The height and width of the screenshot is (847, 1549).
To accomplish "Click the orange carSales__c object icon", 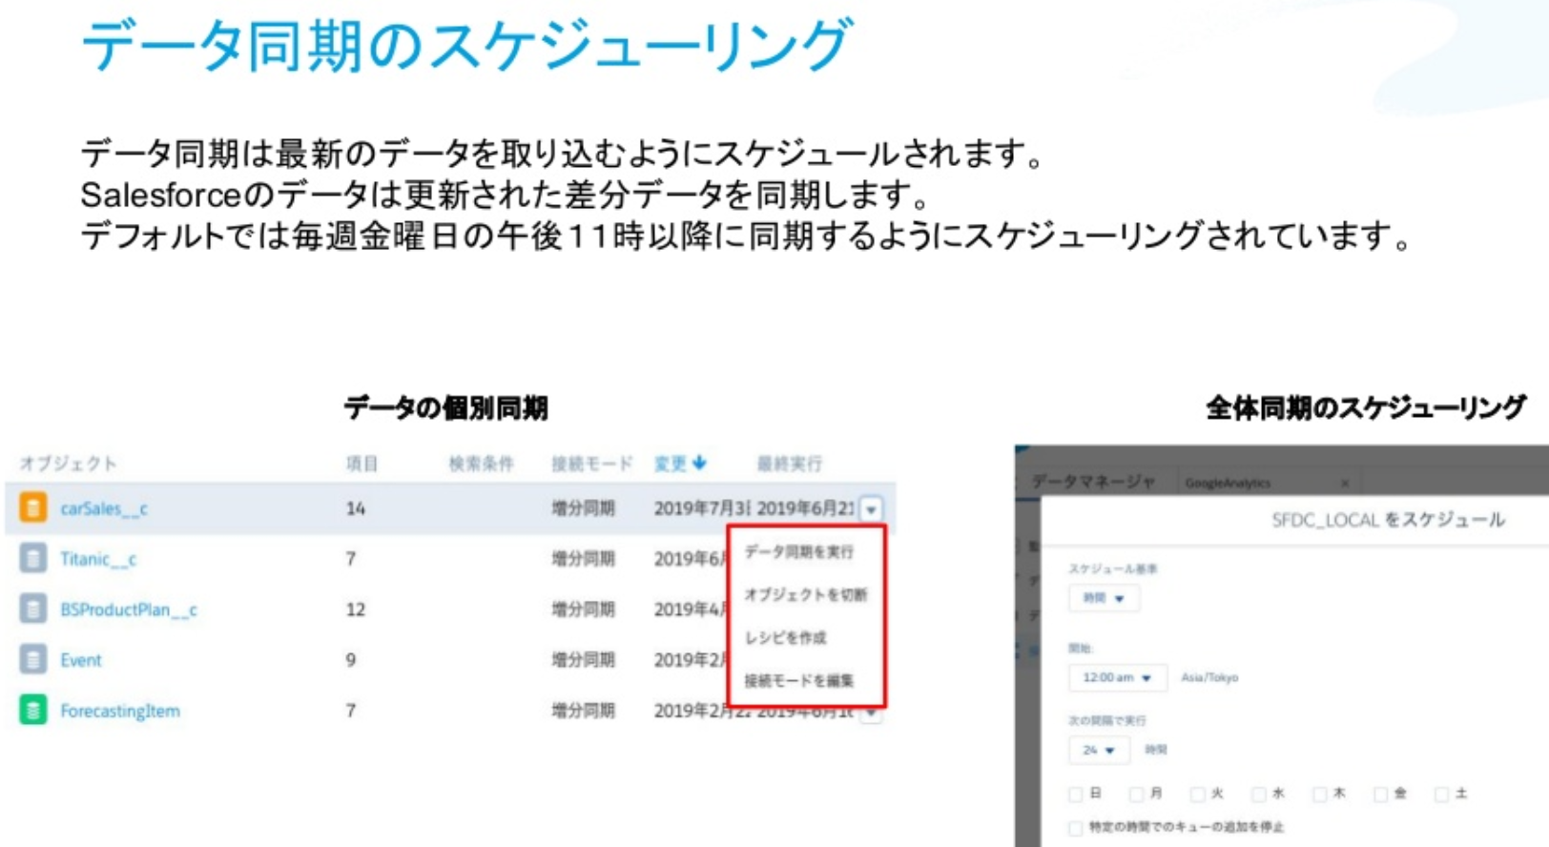I will [x=32, y=507].
